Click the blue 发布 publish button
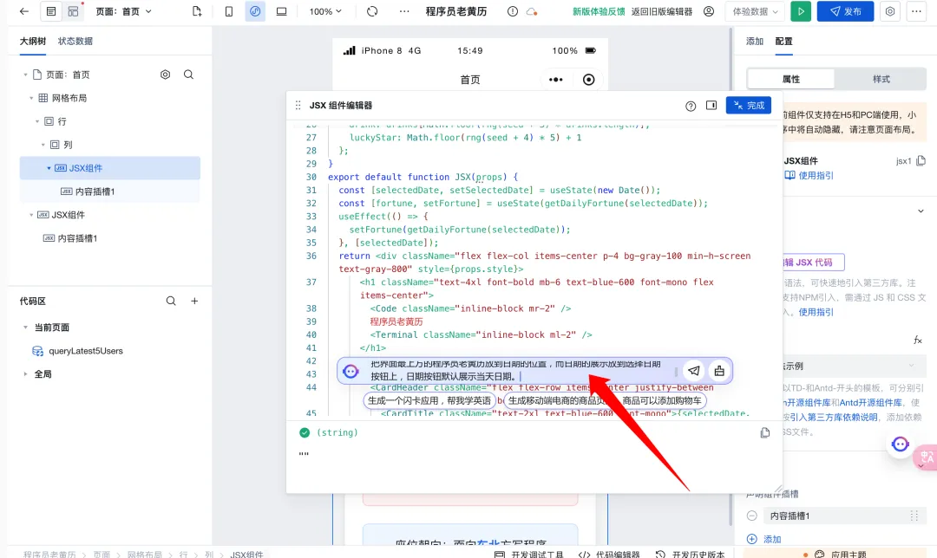Image resolution: width=937 pixels, height=558 pixels. pyautogui.click(x=845, y=11)
